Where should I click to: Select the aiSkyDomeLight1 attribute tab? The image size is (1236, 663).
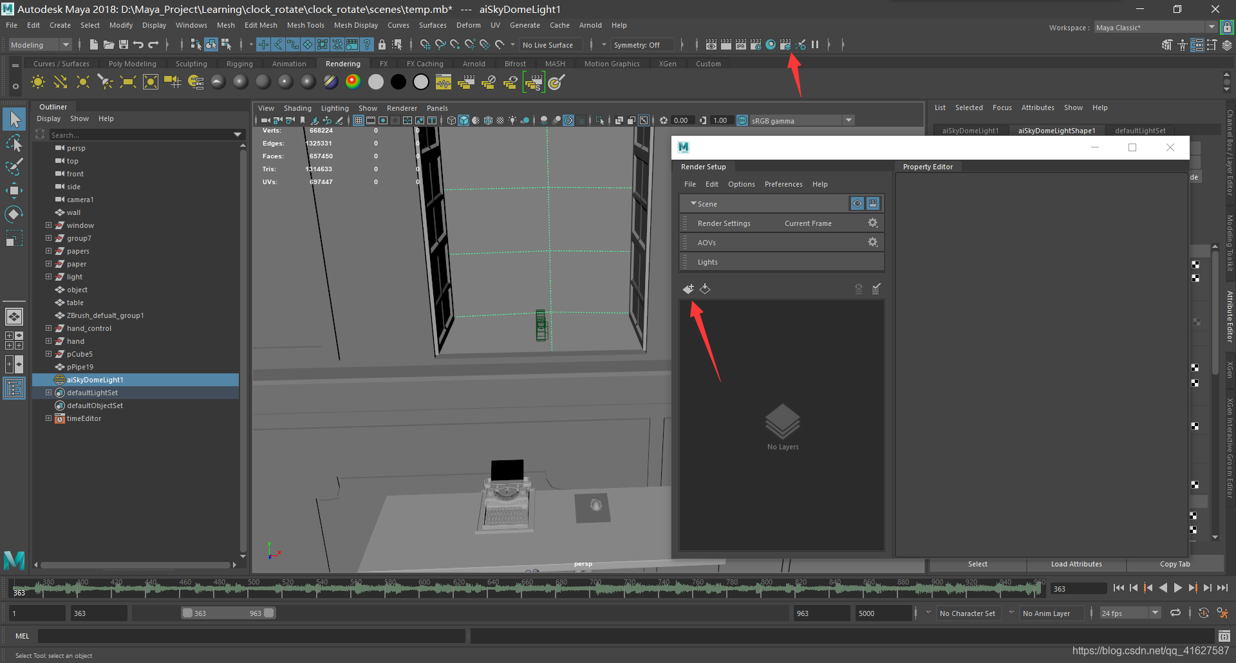click(x=970, y=131)
